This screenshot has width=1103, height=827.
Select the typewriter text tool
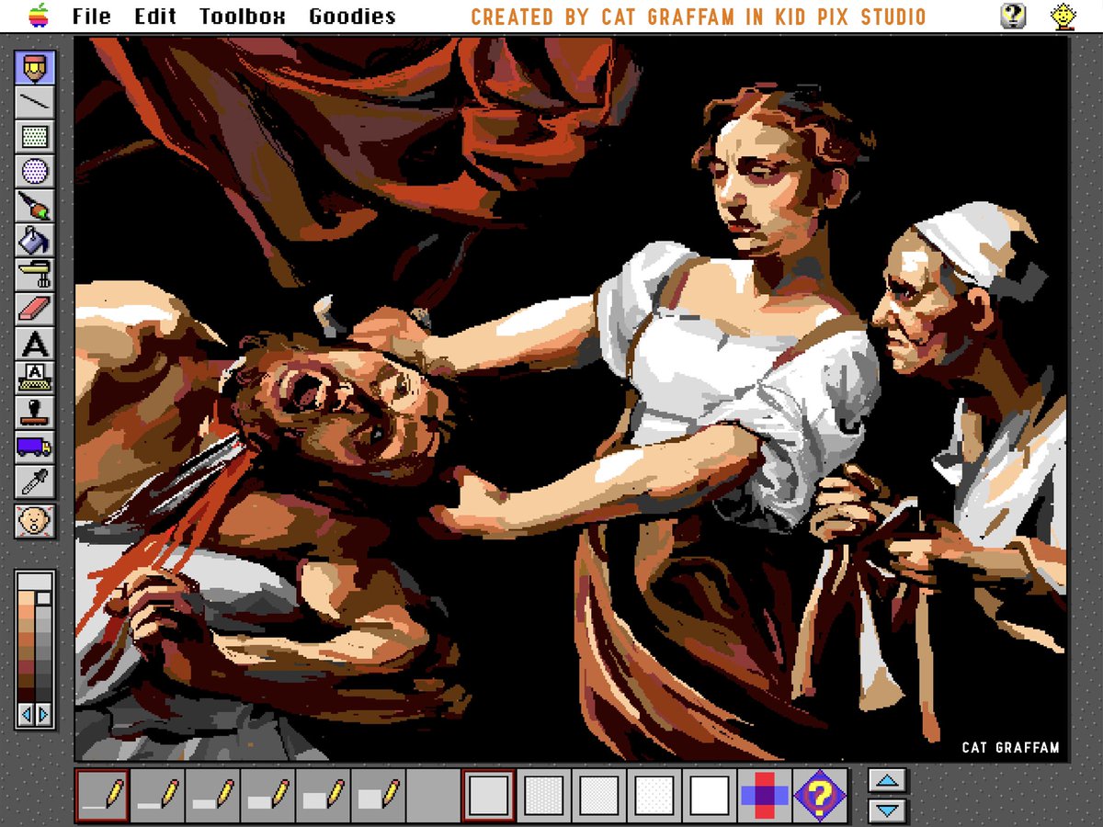click(x=35, y=378)
